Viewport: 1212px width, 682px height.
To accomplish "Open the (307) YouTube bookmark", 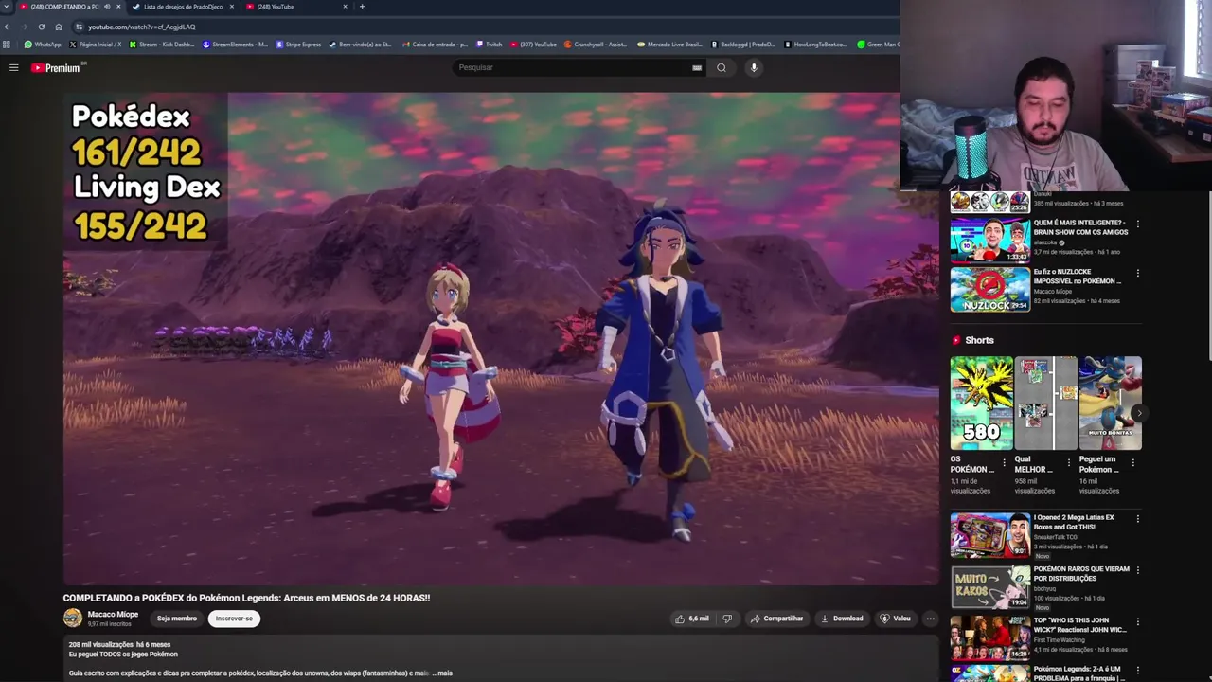I will coord(534,45).
